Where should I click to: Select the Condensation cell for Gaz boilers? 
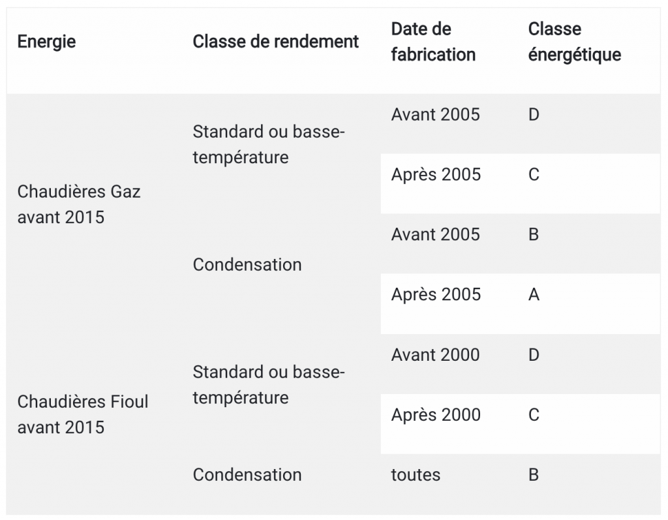[247, 265]
